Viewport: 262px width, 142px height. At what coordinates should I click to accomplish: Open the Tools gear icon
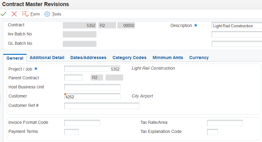(47, 14)
